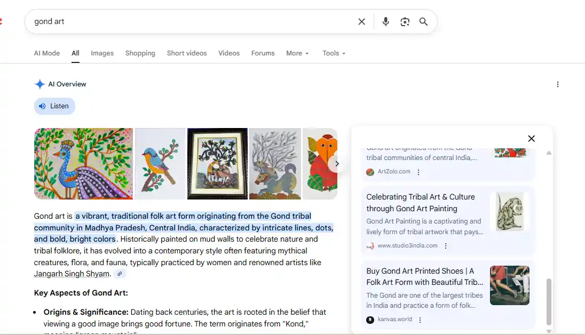Switch to the Images tab

point(102,53)
